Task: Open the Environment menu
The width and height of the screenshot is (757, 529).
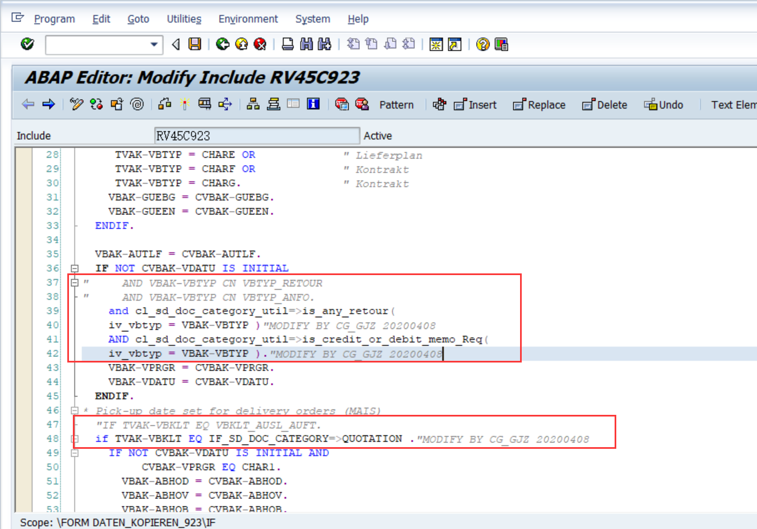Action: (248, 18)
